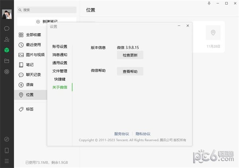239x168 pixels.
Task: Select 关于微信 tab in settings
Action: tap(60, 87)
